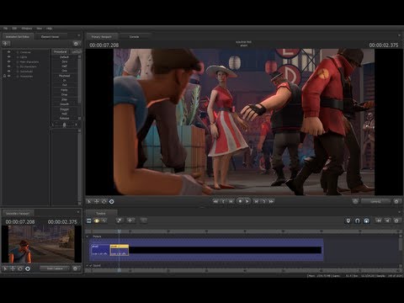Toggle the lock on Accessories group
The height and width of the screenshot is (303, 404).
tap(4, 76)
